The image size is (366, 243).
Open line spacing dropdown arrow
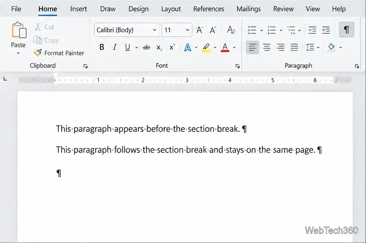click(x=318, y=48)
